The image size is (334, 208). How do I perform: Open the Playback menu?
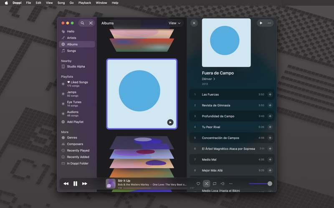85,3
